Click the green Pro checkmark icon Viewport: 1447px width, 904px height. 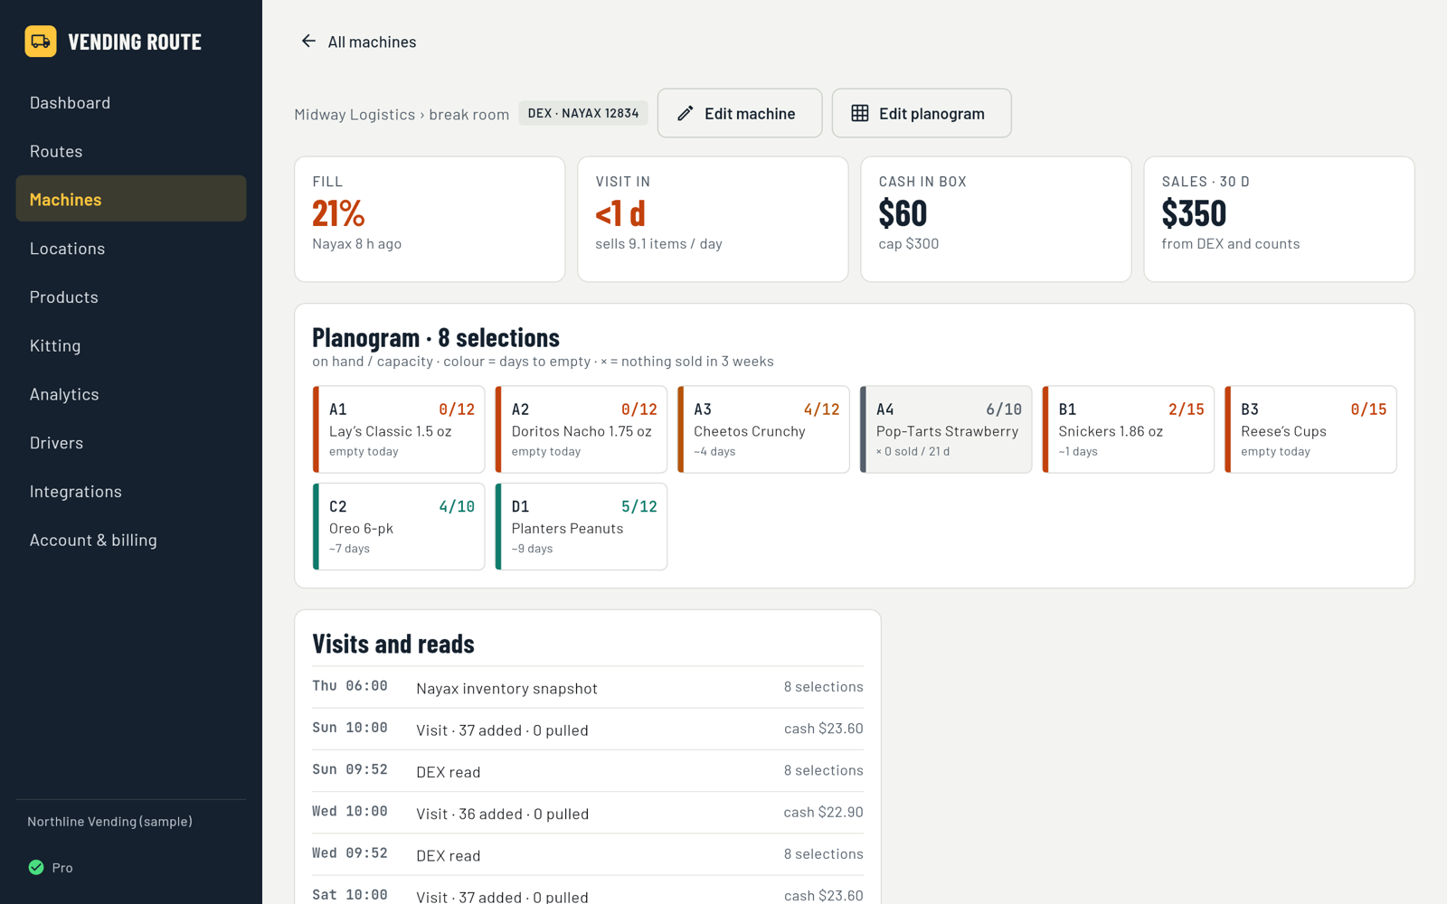(x=36, y=867)
